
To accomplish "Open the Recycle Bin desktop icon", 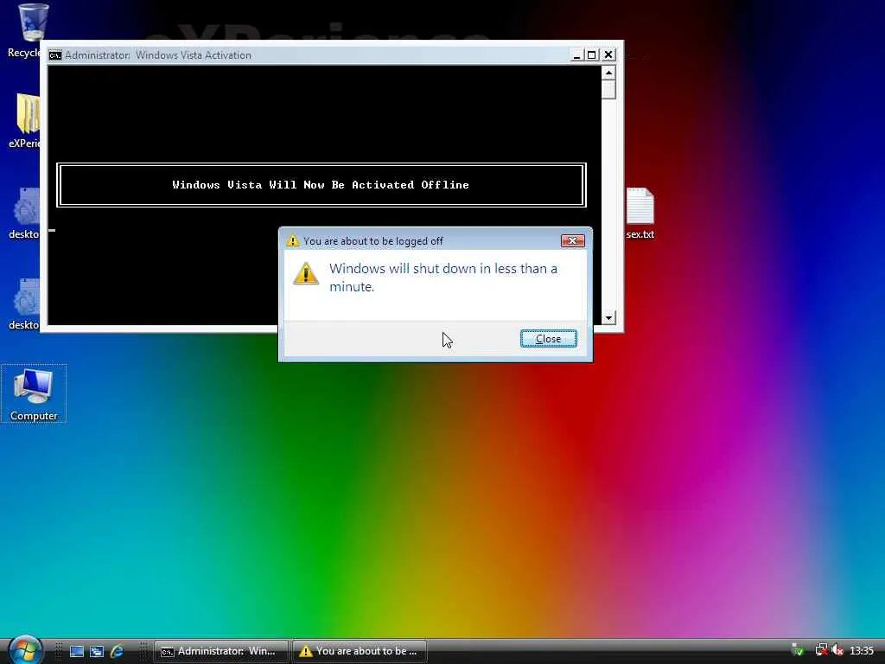I will pos(25,31).
